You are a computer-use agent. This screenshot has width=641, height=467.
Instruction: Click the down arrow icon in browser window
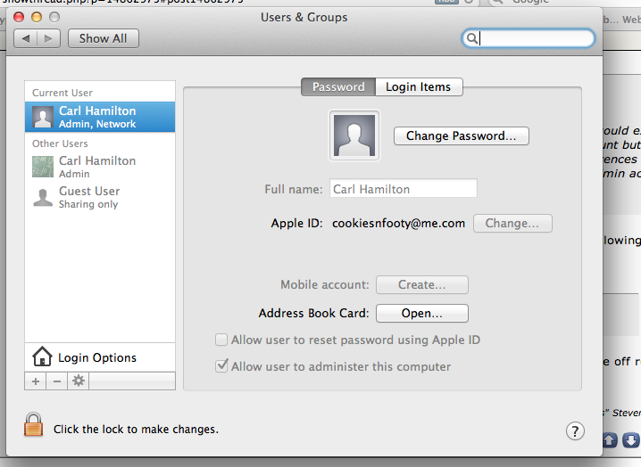coord(630,440)
